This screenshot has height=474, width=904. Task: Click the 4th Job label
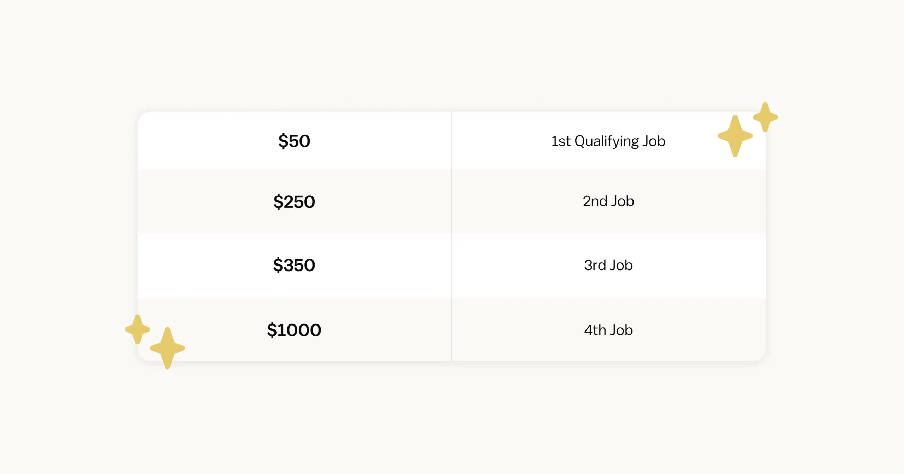pyautogui.click(x=608, y=330)
